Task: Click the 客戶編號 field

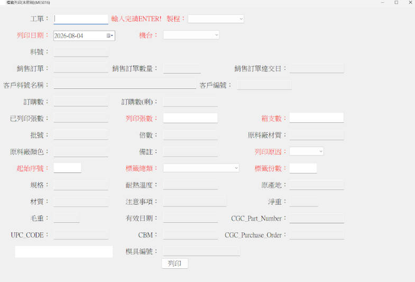Action: click(x=264, y=85)
